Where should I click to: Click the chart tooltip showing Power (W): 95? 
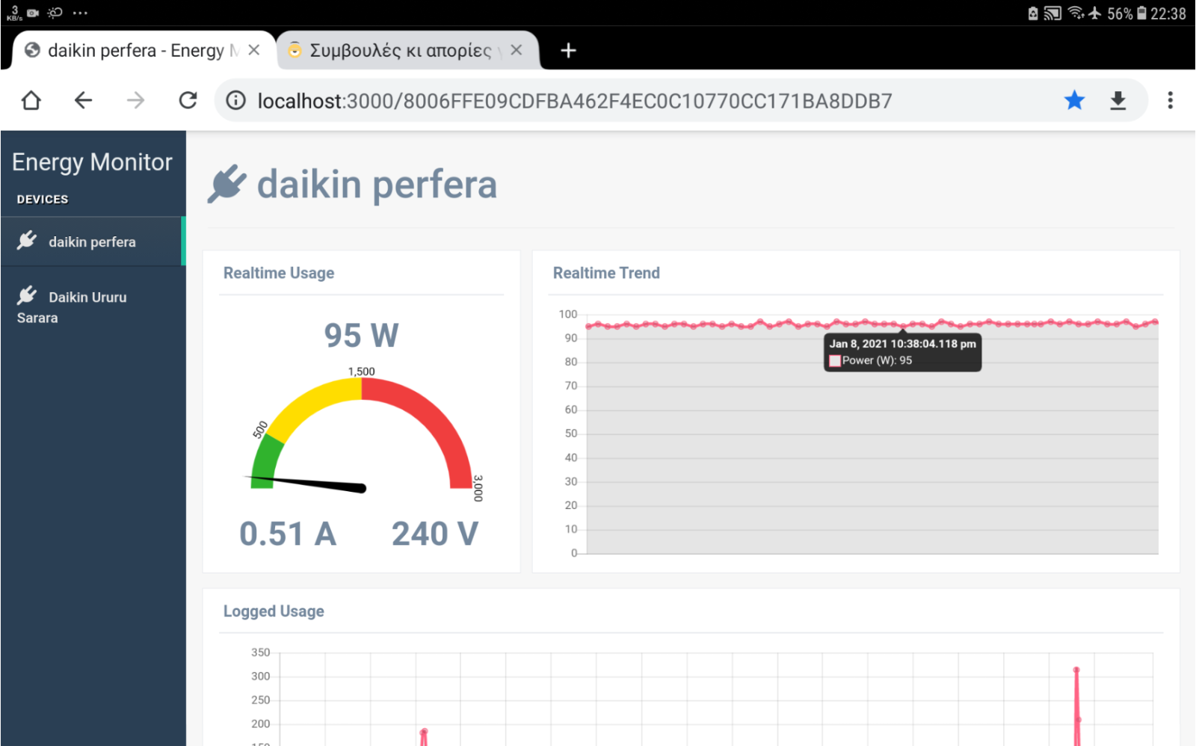click(x=903, y=352)
